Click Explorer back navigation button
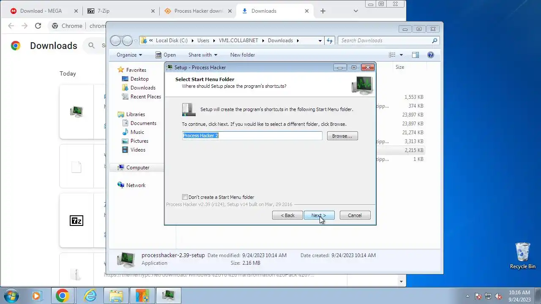Viewport: 541px width, 304px height. point(115,41)
